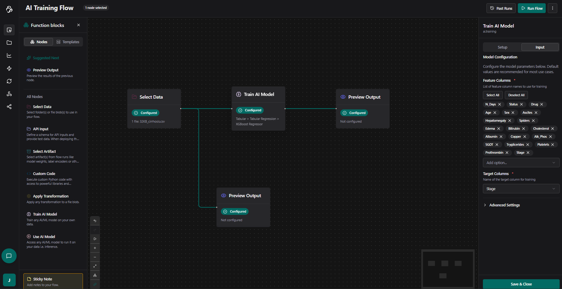
Task: Switch to the Setup tab
Action: tap(502, 47)
